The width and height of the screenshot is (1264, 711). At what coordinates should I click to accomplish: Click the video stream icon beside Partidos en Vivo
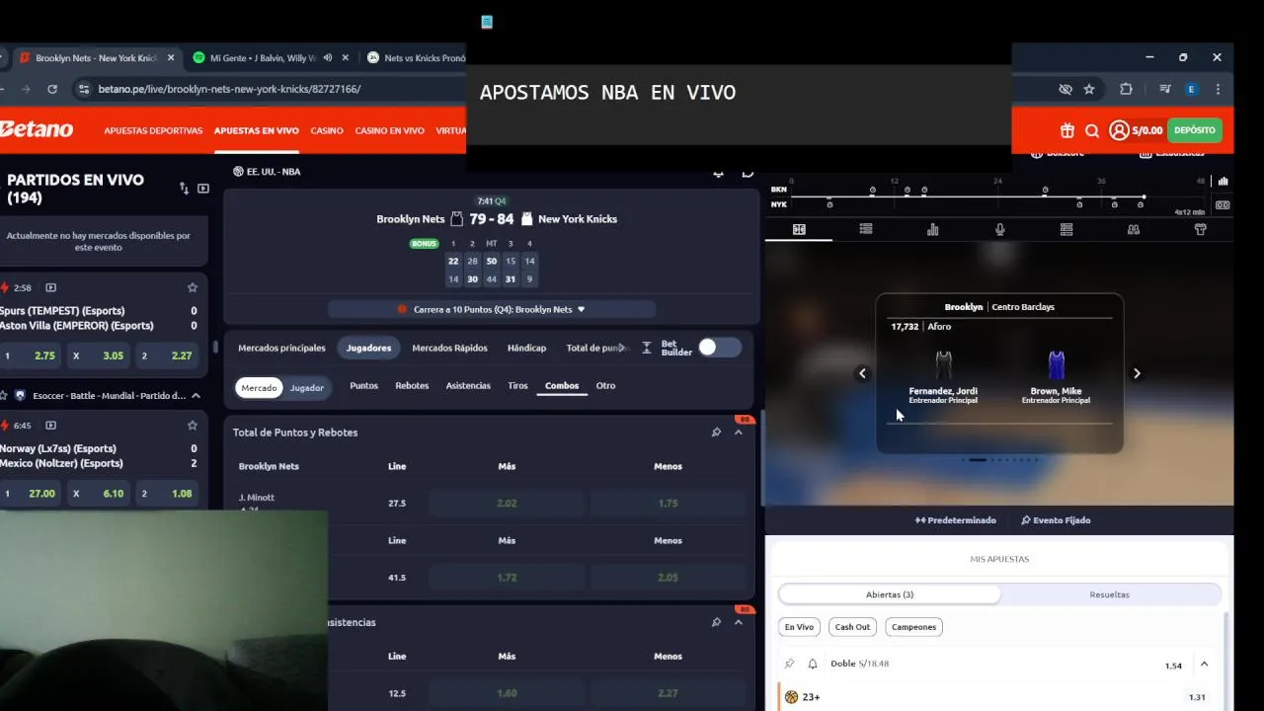point(203,189)
